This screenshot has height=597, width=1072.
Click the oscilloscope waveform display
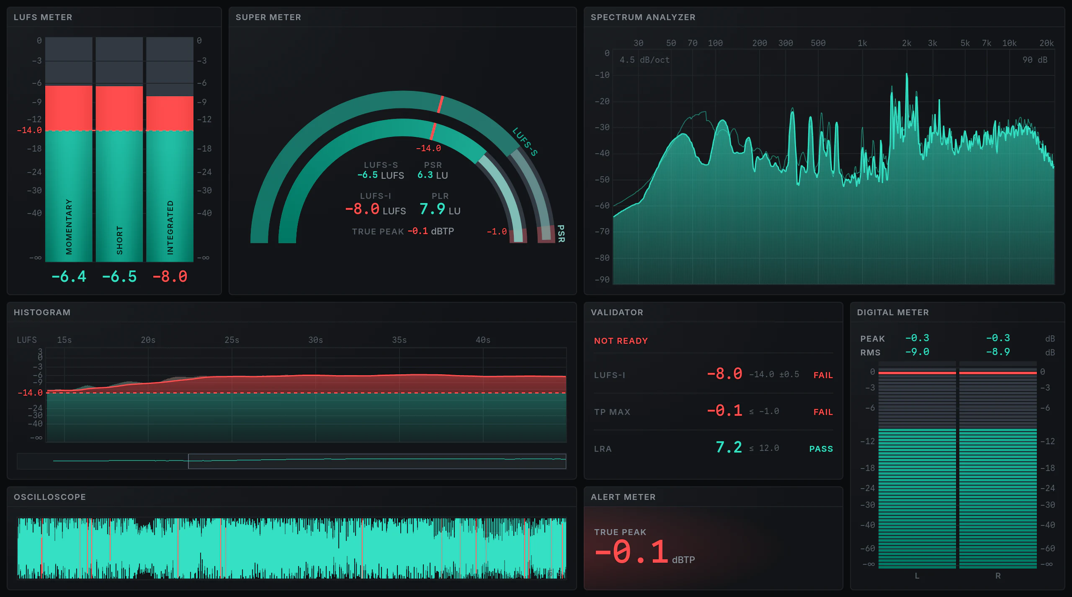point(292,548)
